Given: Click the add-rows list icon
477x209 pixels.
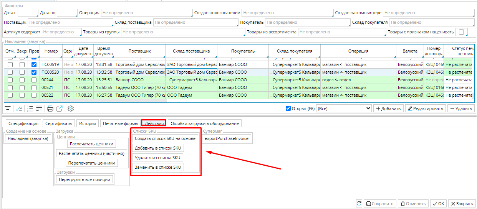Looking at the screenshot, I should pyautogui.click(x=39, y=109).
